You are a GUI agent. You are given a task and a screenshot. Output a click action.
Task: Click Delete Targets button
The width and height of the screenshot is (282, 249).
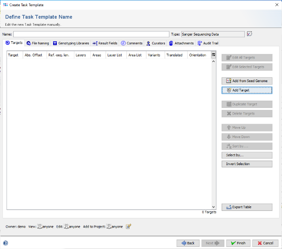tap(247, 114)
